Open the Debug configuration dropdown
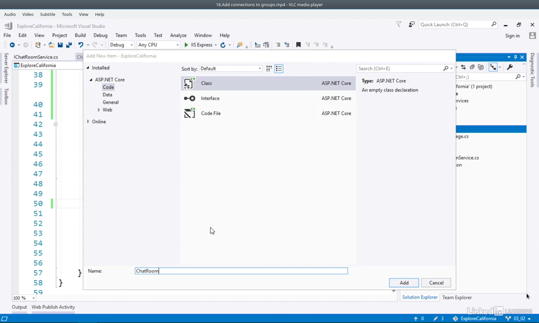The height and width of the screenshot is (323, 539). pos(121,45)
